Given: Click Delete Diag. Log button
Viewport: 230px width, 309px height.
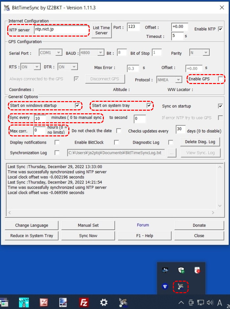Looking at the screenshot, I should [200, 142].
